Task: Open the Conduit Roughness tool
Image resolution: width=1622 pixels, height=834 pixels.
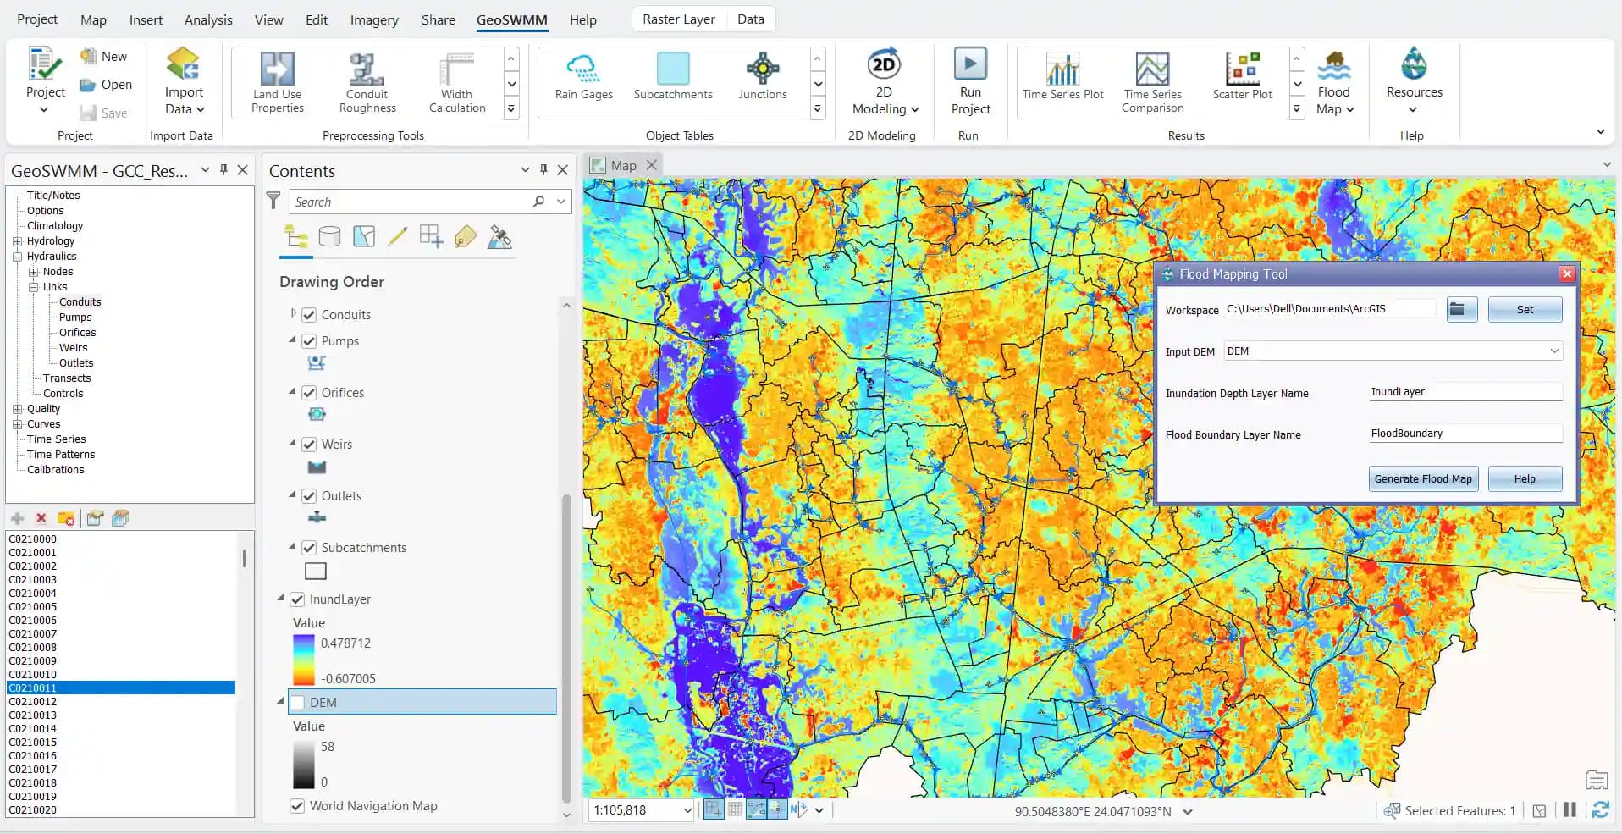Action: pos(367,82)
